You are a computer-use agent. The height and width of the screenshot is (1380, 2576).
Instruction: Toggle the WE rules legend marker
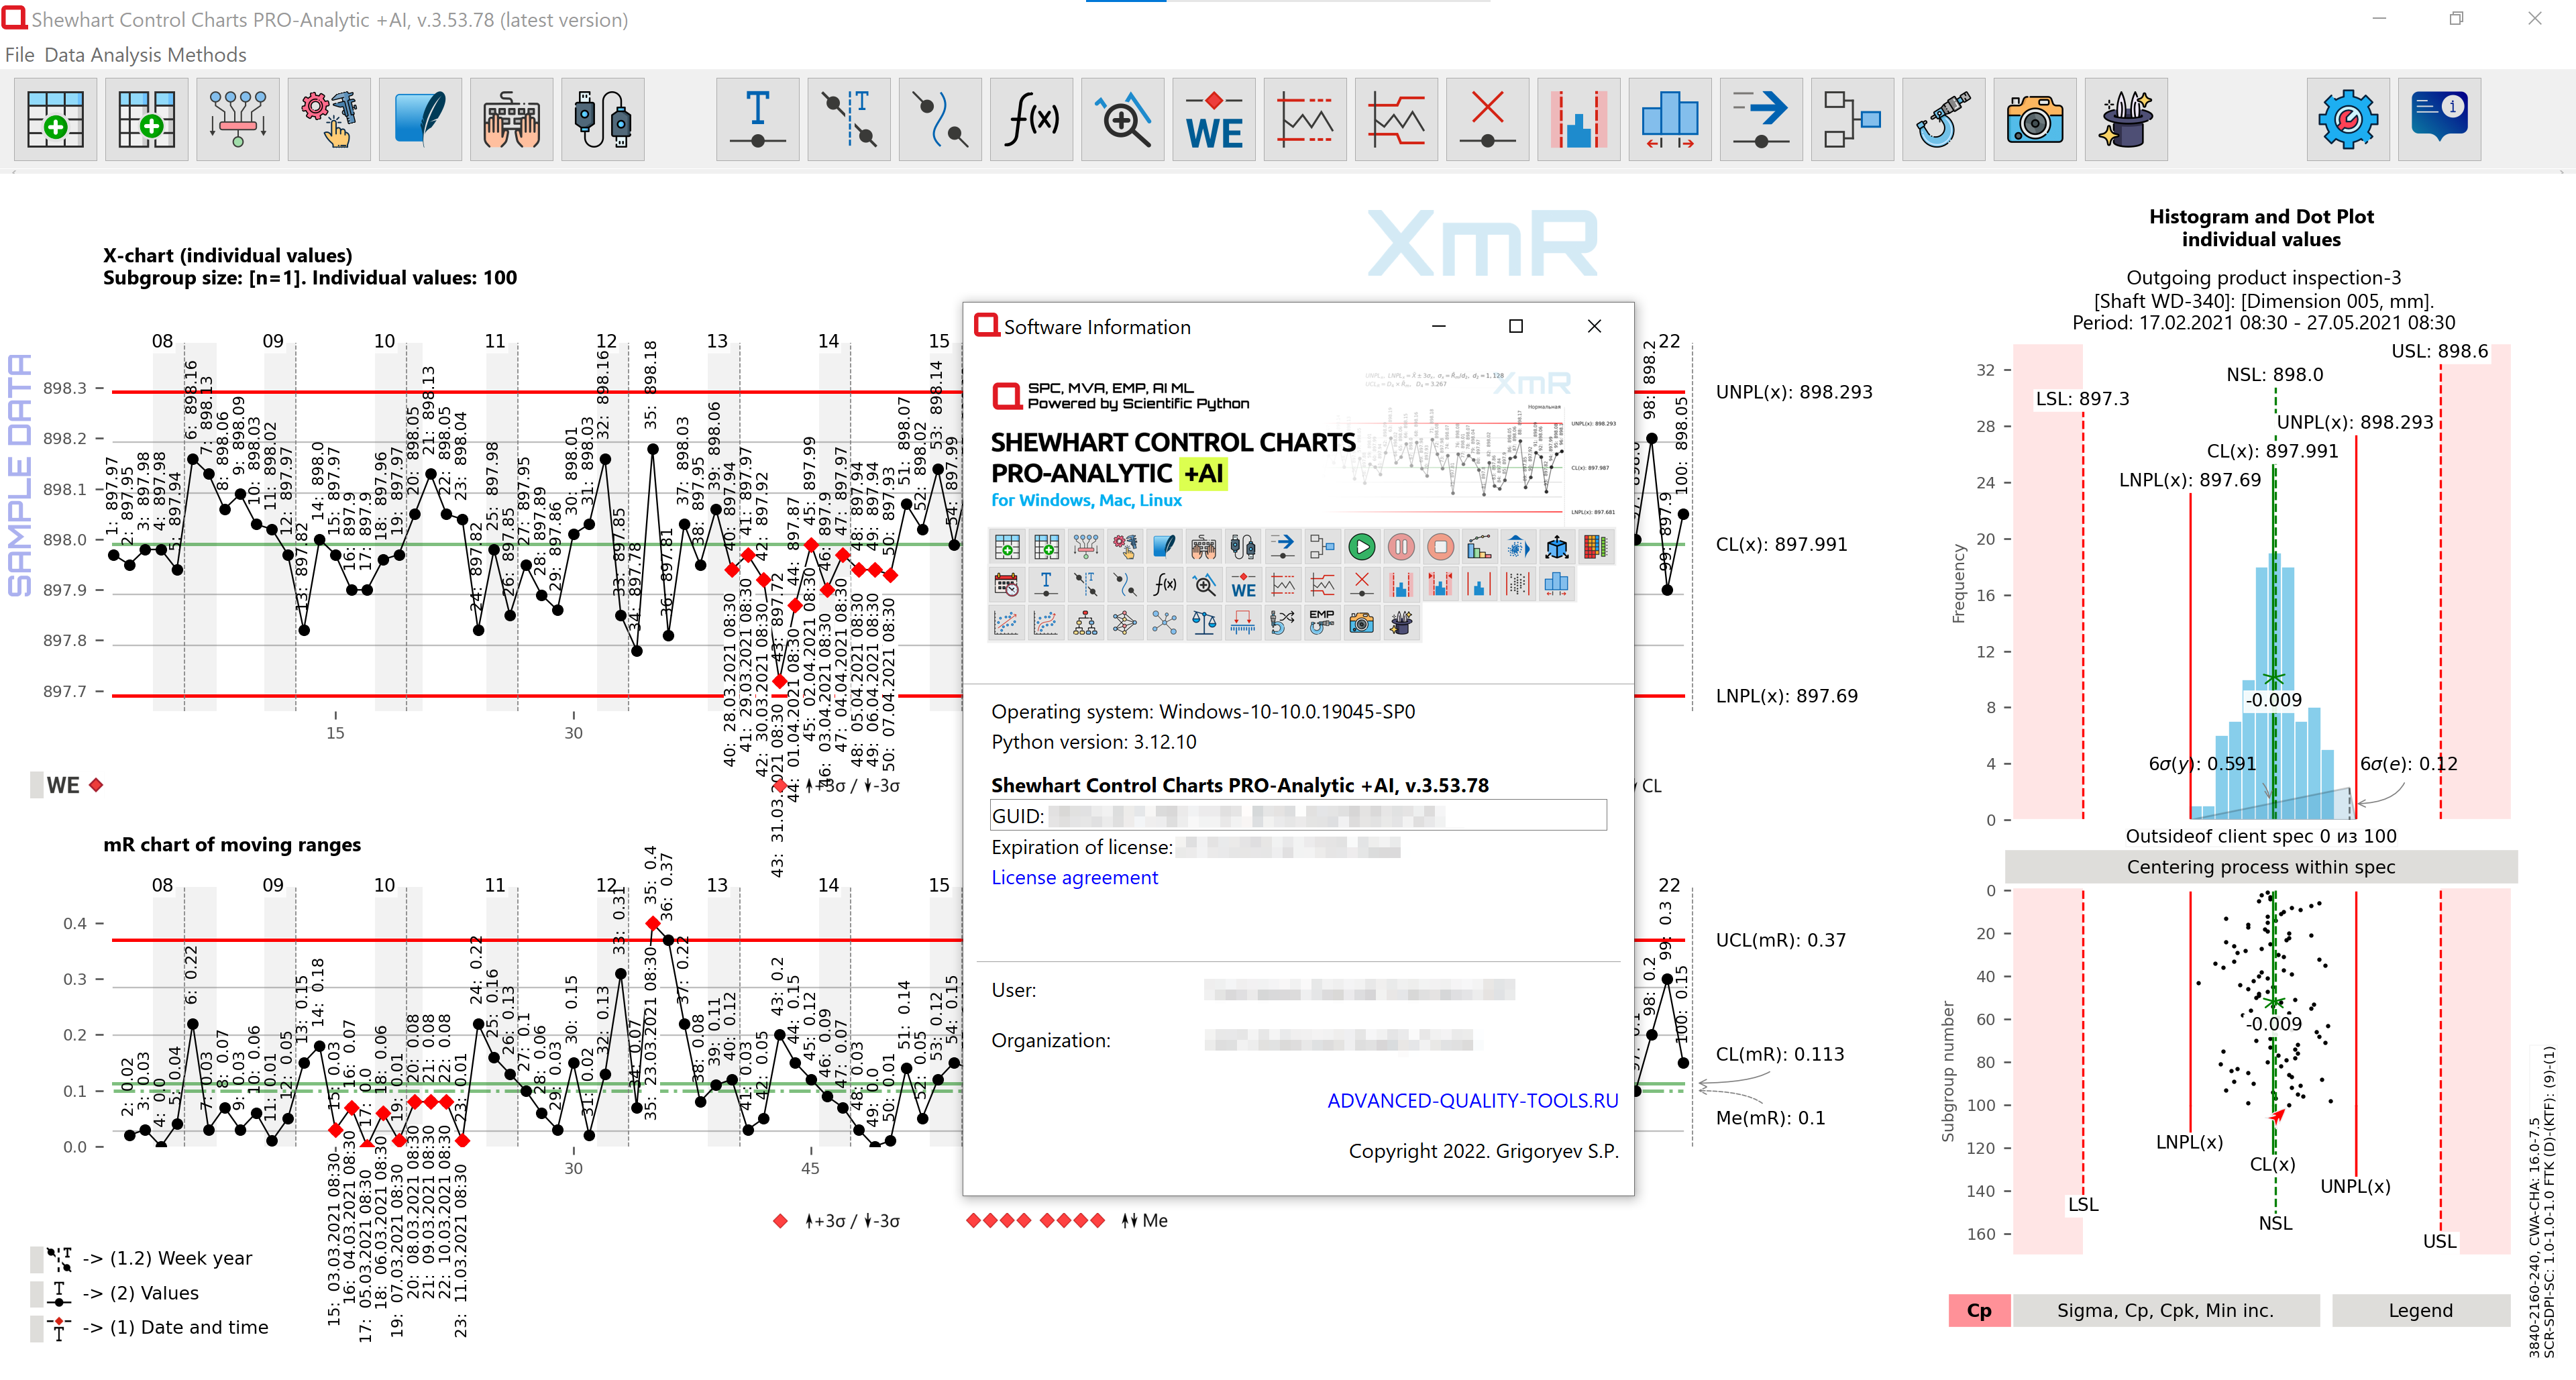pos(67,785)
